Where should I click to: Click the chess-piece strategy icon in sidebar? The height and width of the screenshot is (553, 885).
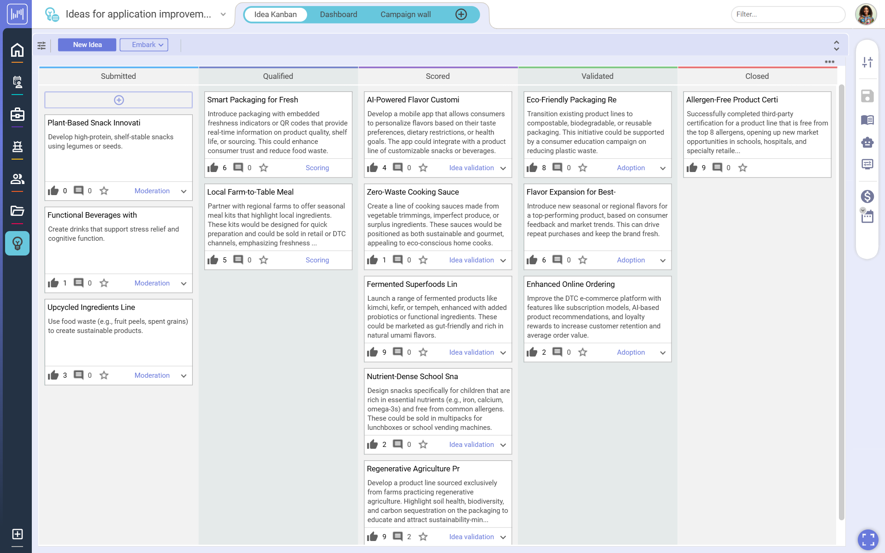click(x=17, y=147)
